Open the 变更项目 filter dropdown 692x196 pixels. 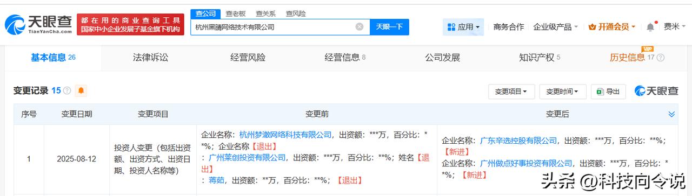[511, 92]
